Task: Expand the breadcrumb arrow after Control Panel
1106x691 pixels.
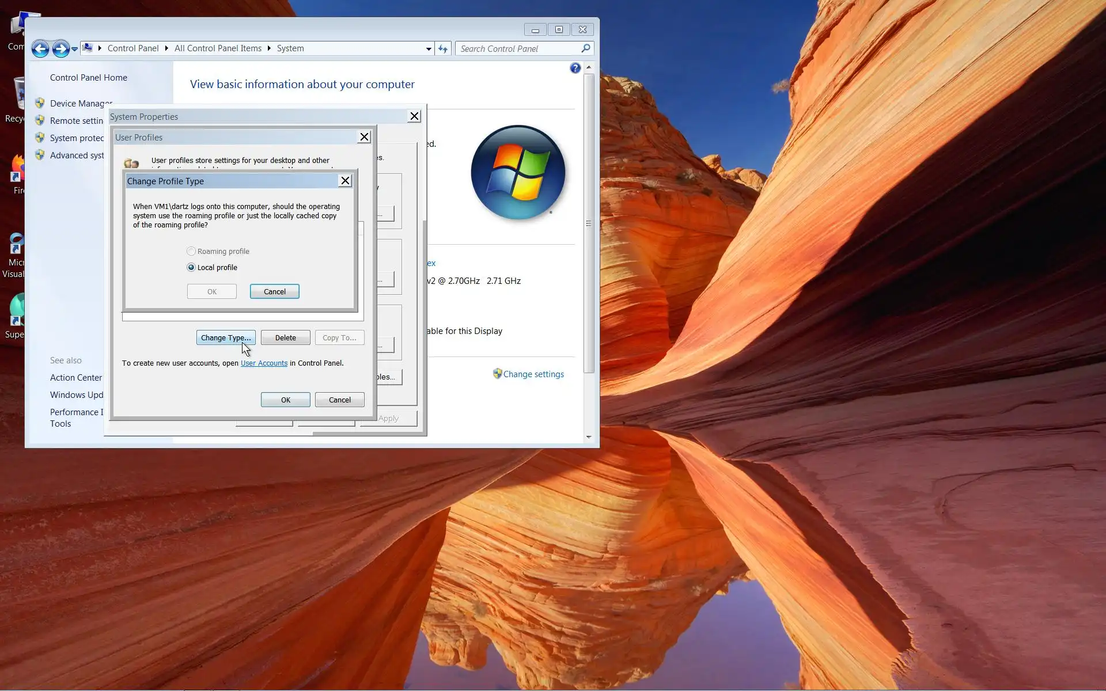Action: tap(166, 48)
